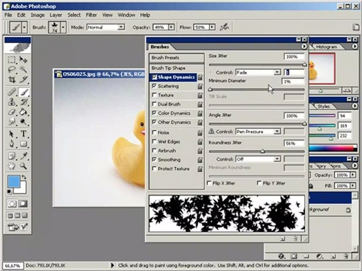Click the foreground blue color swatch
This screenshot has width=362, height=271.
pyautogui.click(x=14, y=181)
